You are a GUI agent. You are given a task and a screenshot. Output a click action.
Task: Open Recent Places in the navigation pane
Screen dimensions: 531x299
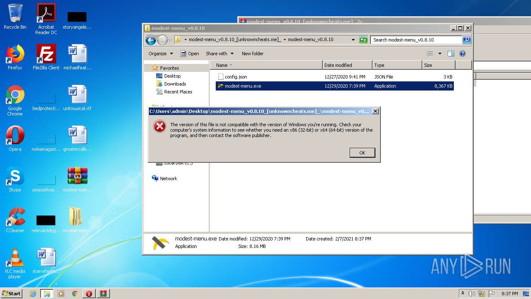[178, 92]
